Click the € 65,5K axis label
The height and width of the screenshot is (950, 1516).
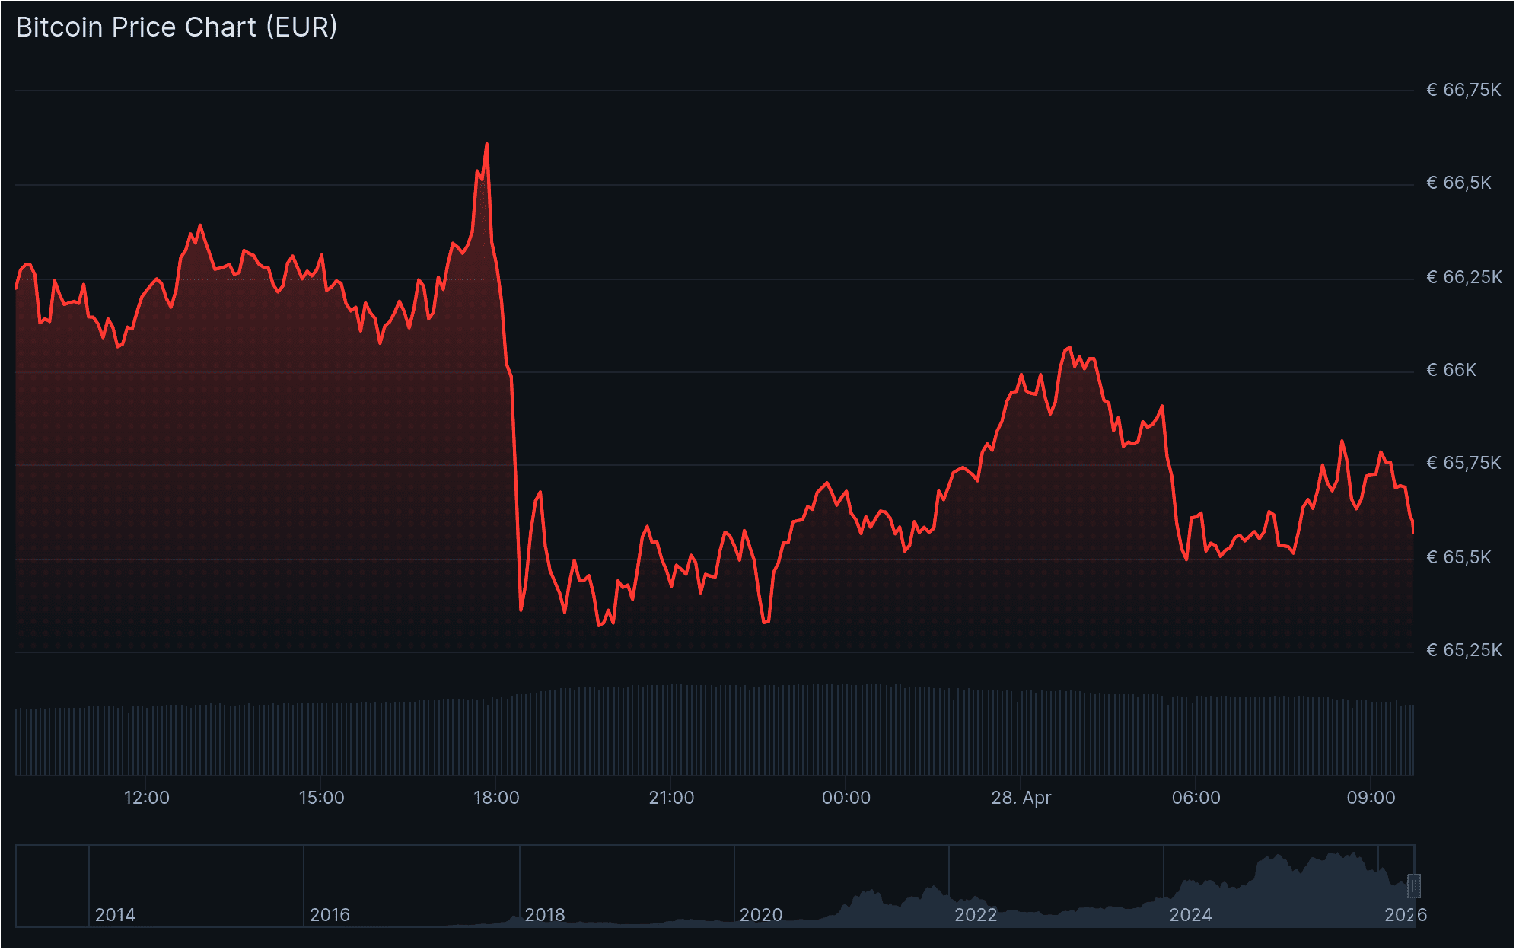click(x=1458, y=556)
